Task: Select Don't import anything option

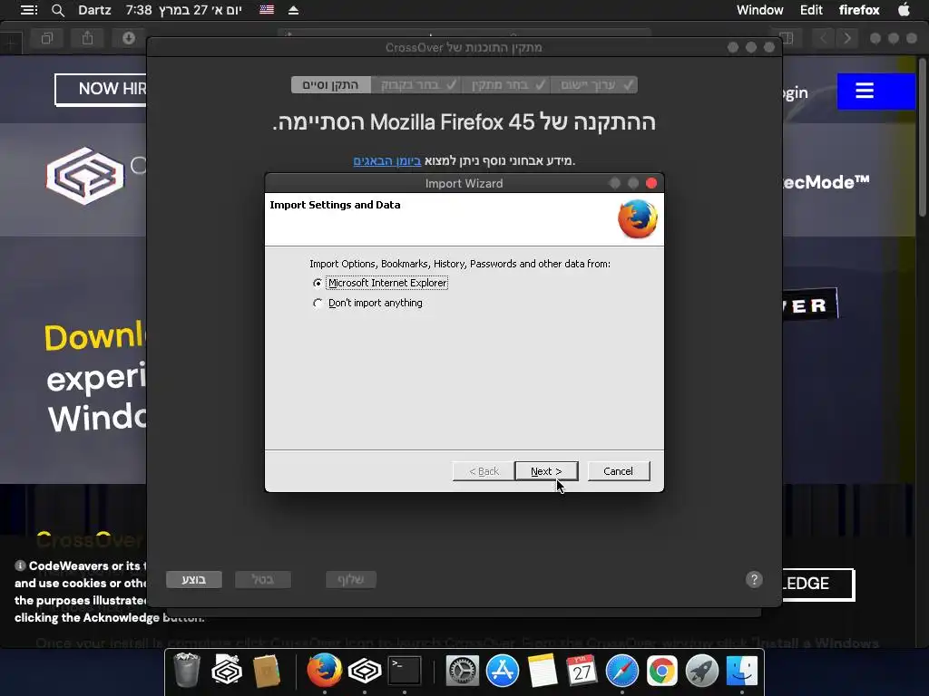Action: pos(318,303)
